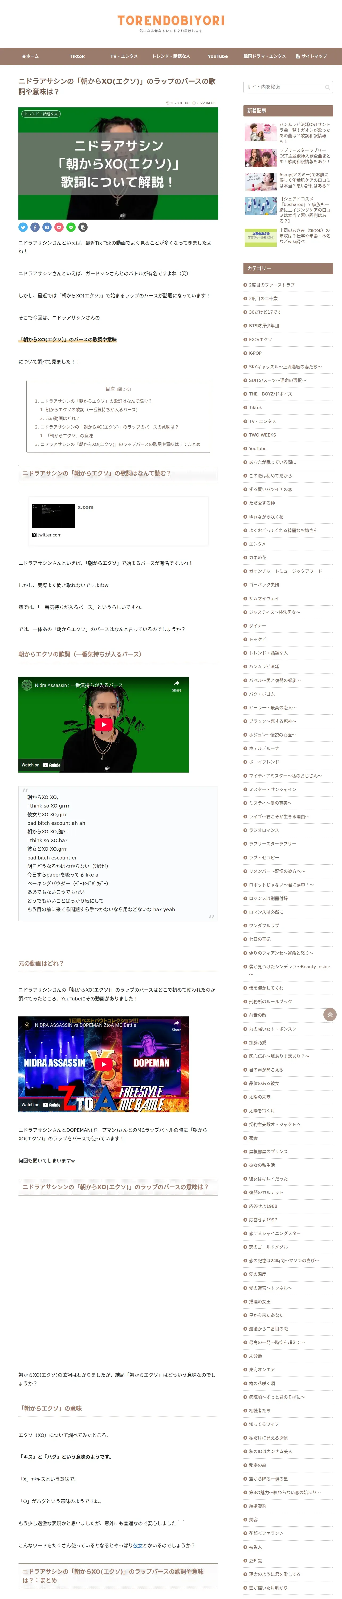The image size is (342, 1599).
Task: Click the search magnifier icon
Action: [x=327, y=87]
